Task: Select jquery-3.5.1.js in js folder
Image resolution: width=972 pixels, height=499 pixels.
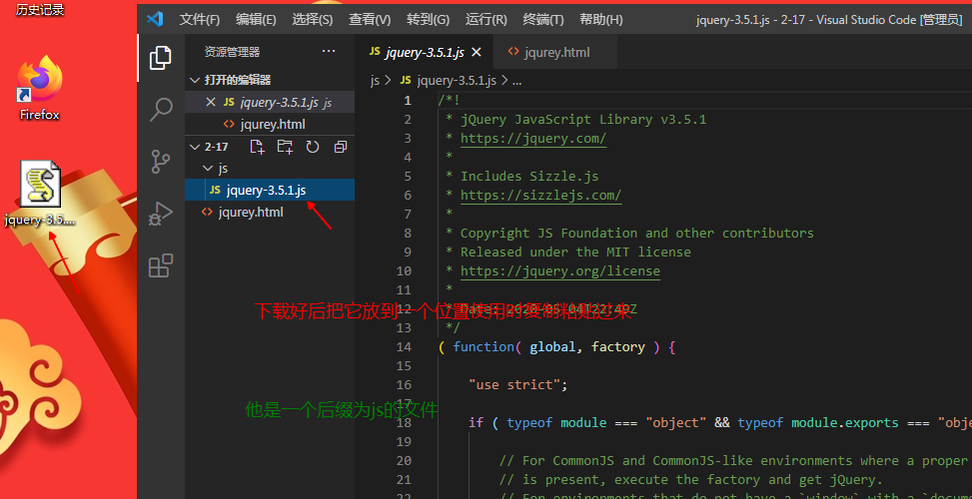Action: coord(270,190)
